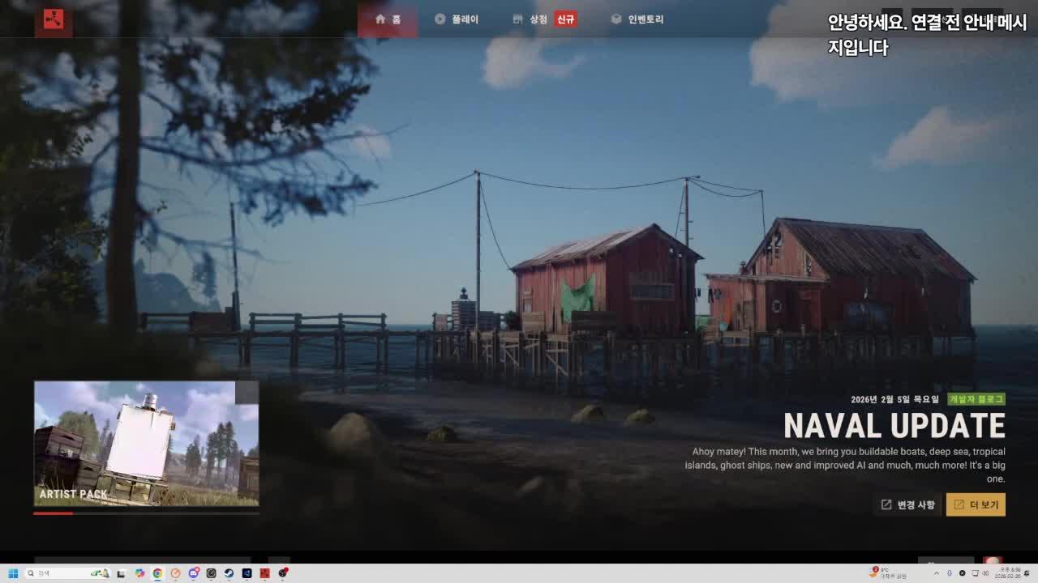This screenshot has width=1038, height=583.
Task: Open Task View in the taskbar
Action: pos(121,573)
